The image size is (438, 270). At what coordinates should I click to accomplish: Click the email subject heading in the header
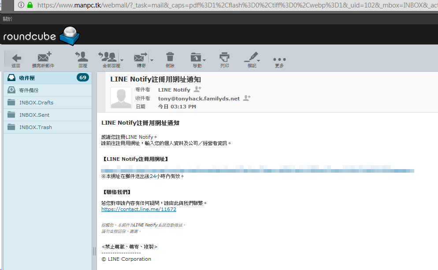pos(156,79)
